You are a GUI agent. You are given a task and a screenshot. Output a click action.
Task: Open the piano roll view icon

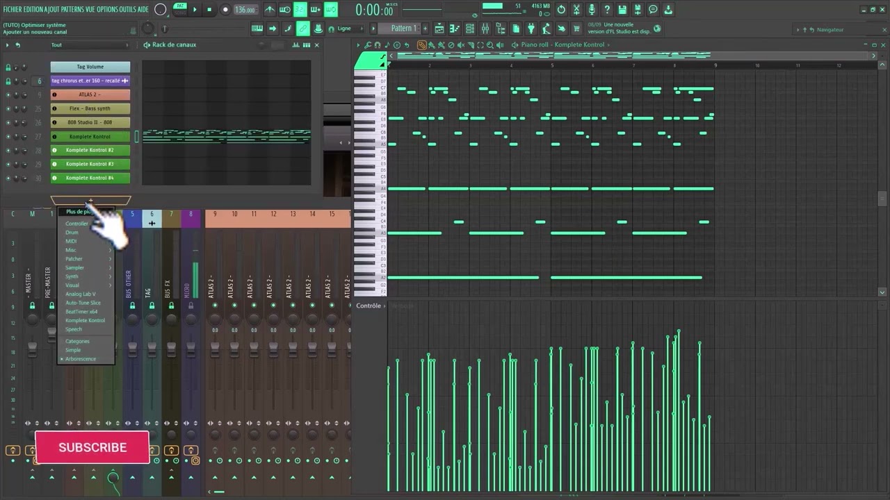tap(455, 28)
